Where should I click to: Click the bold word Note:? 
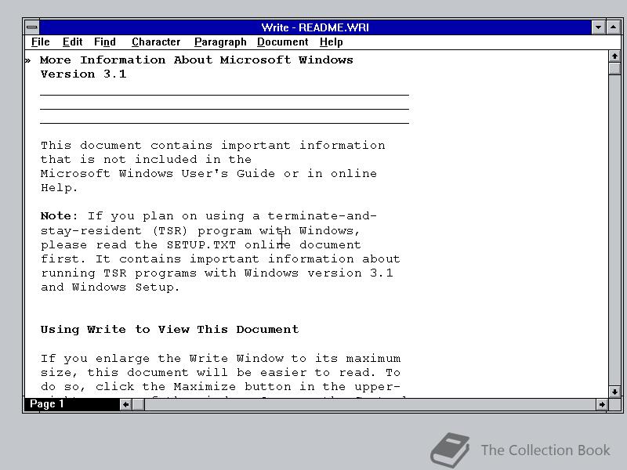pos(60,216)
